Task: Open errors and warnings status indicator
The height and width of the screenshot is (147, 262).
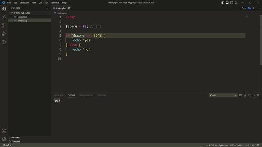Action: click(7, 145)
